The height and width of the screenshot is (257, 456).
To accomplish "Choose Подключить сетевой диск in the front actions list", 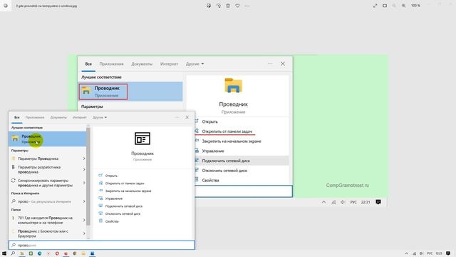I will [123, 206].
